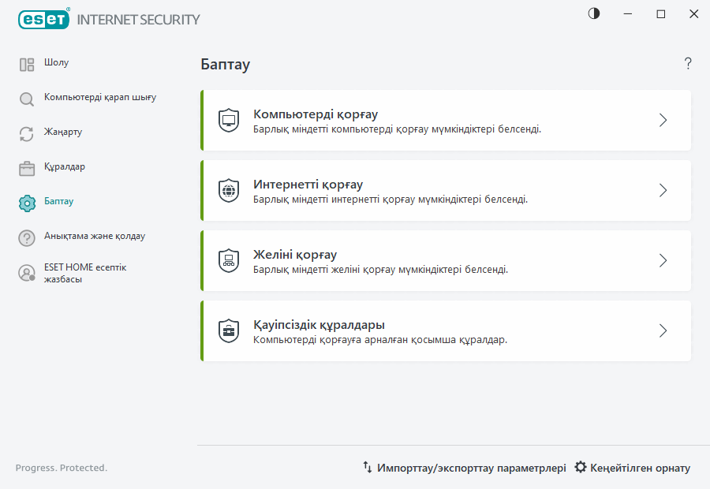Open the ESET HOME account icon
The width and height of the screenshot is (710, 489).
tap(26, 273)
